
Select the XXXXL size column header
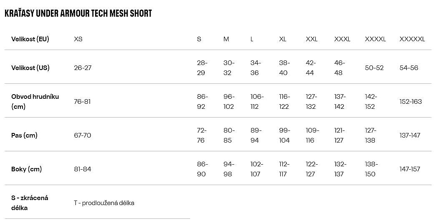tap(375, 39)
